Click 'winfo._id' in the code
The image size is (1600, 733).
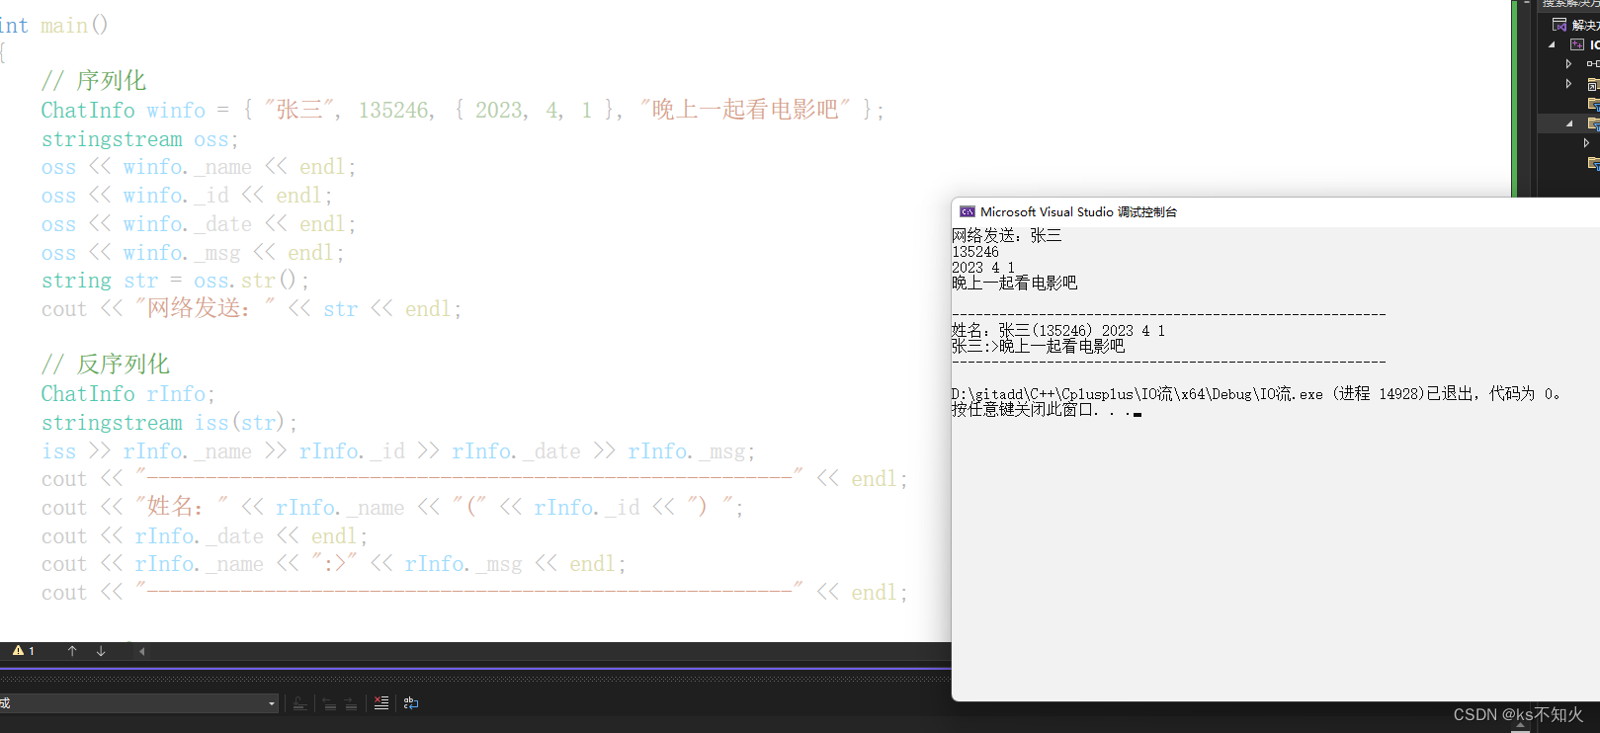click(176, 196)
